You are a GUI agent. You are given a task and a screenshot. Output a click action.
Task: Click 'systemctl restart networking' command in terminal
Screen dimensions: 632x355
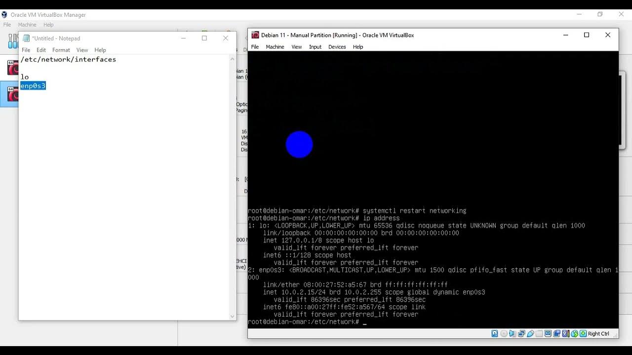414,211
